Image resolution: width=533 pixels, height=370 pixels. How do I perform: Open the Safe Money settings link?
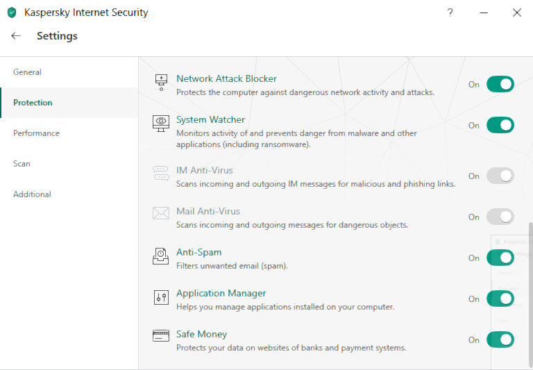coord(201,335)
